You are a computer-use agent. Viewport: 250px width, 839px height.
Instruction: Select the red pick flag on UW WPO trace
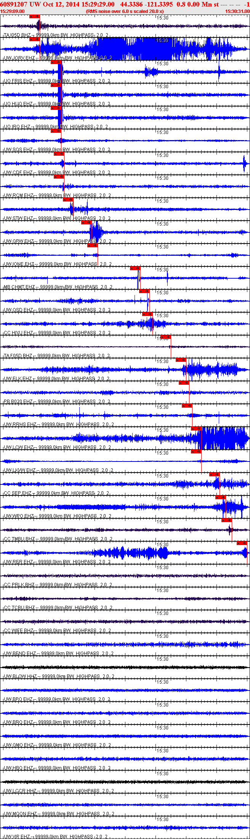220,497
